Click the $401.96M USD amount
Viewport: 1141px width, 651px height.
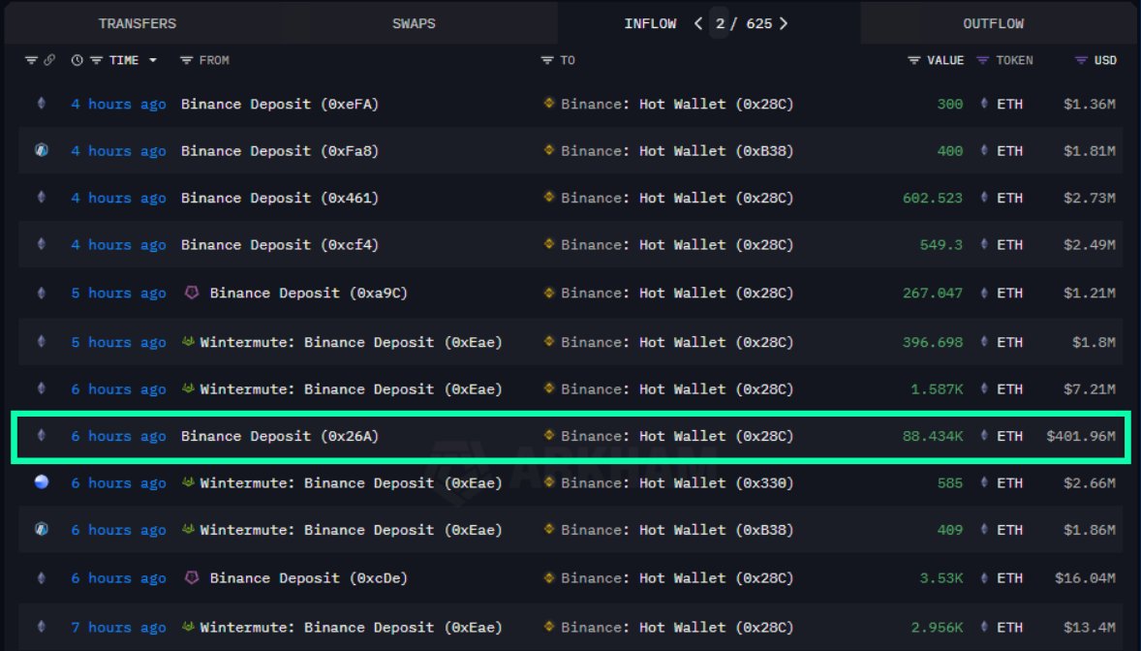pos(1081,436)
